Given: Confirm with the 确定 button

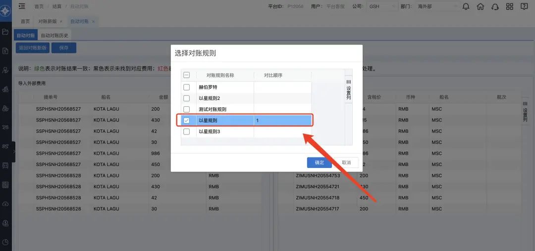Looking at the screenshot, I should coord(319,163).
